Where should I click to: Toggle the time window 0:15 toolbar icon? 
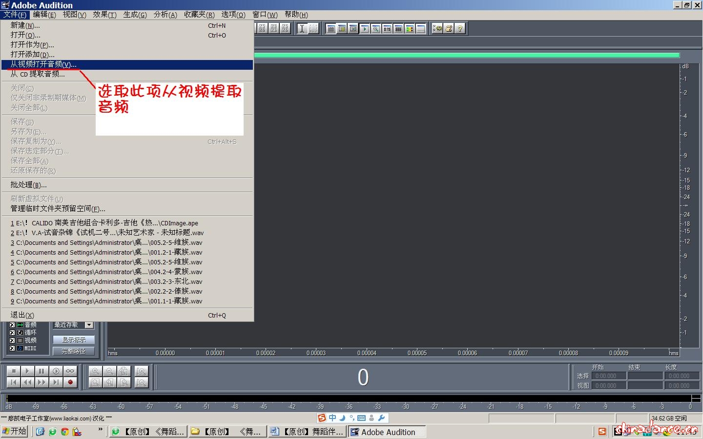[x=387, y=29]
